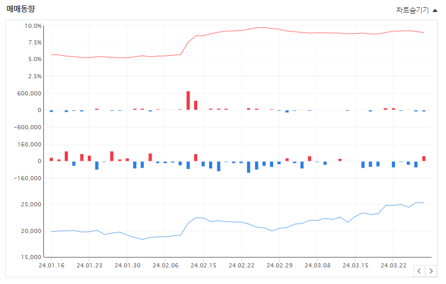Click the 160,000 axis label

tap(29, 145)
